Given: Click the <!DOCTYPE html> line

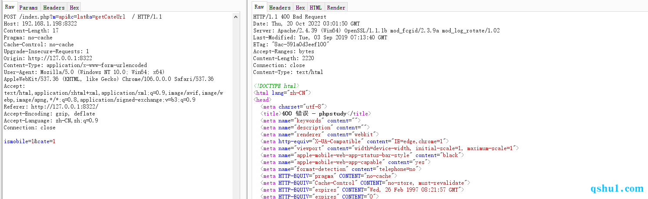Looking at the screenshot, I should tap(276, 86).
